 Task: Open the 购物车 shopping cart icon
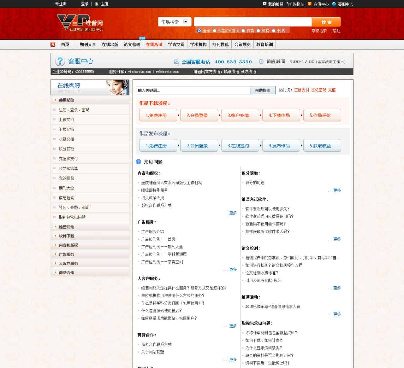coord(289,4)
